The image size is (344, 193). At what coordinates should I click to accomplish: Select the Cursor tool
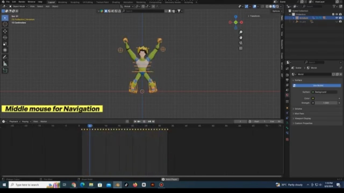click(x=5, y=24)
